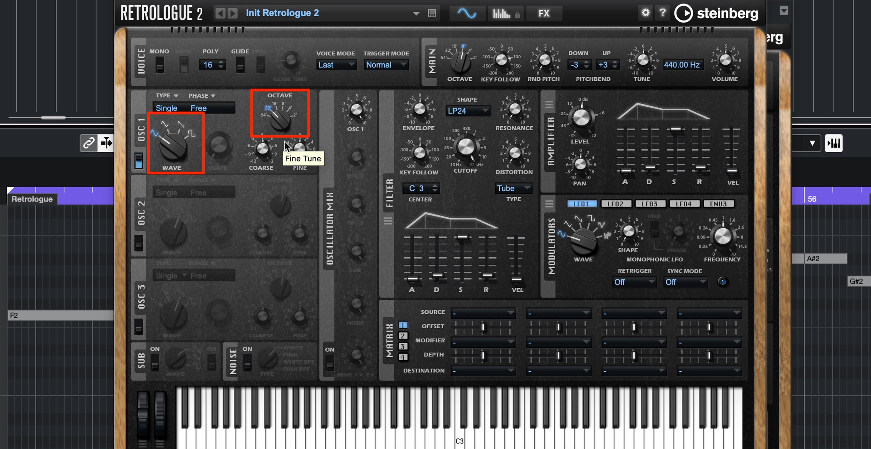Switch to the LFO2 tab
The image size is (871, 449).
(616, 204)
